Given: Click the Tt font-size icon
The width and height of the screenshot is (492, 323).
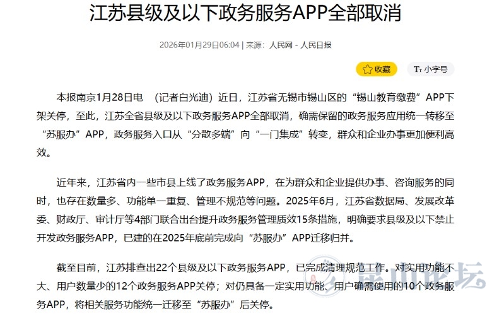Looking at the screenshot, I should [x=417, y=69].
